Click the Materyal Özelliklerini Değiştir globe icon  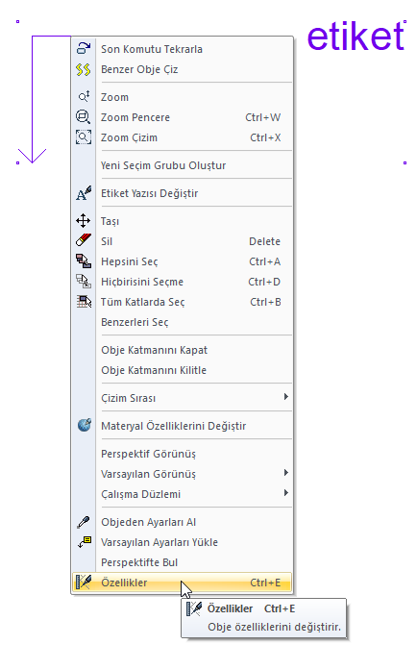tap(85, 425)
